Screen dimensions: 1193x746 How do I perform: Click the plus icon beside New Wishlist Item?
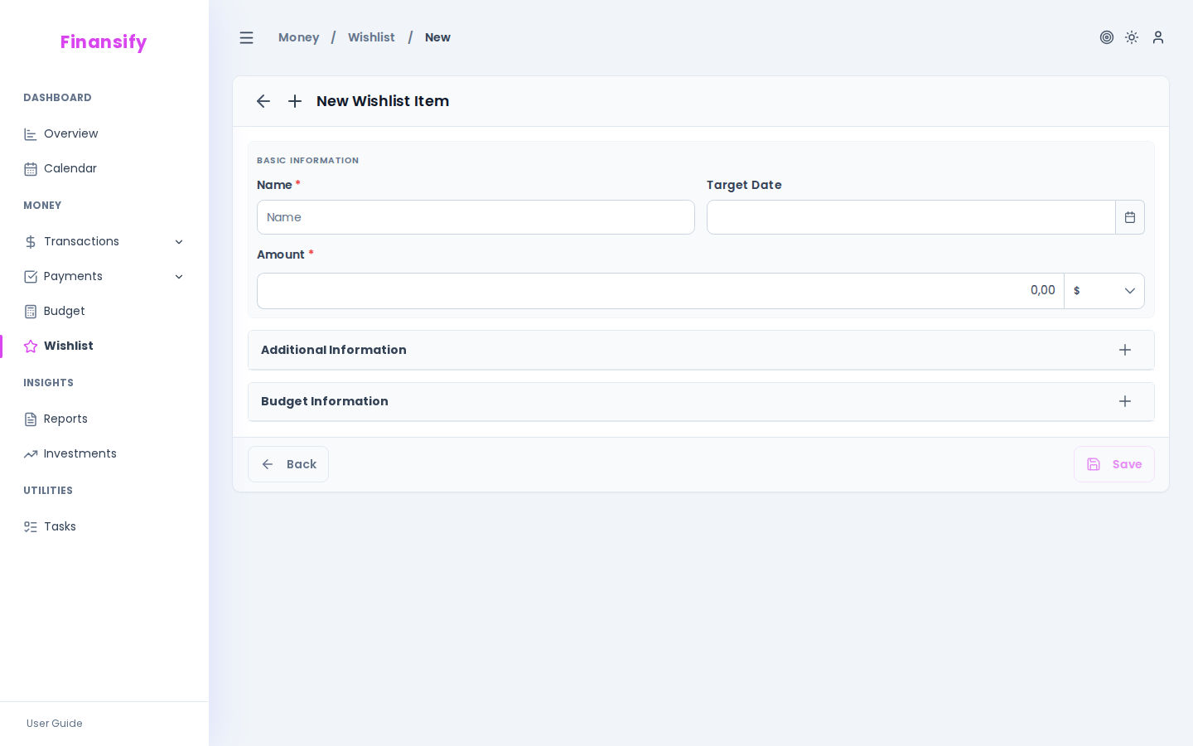click(295, 101)
